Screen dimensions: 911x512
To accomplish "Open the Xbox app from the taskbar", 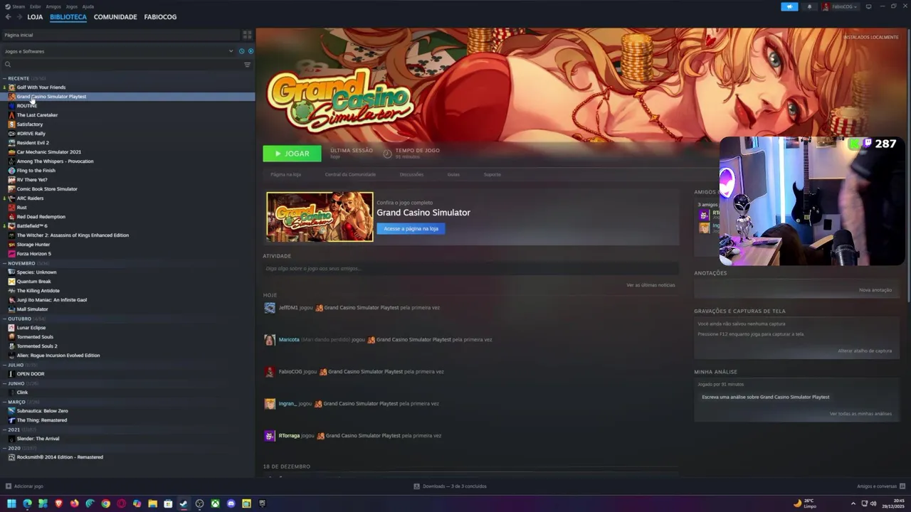I will point(215,503).
